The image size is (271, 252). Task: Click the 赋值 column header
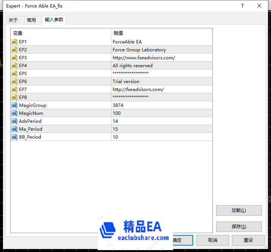(x=162, y=33)
